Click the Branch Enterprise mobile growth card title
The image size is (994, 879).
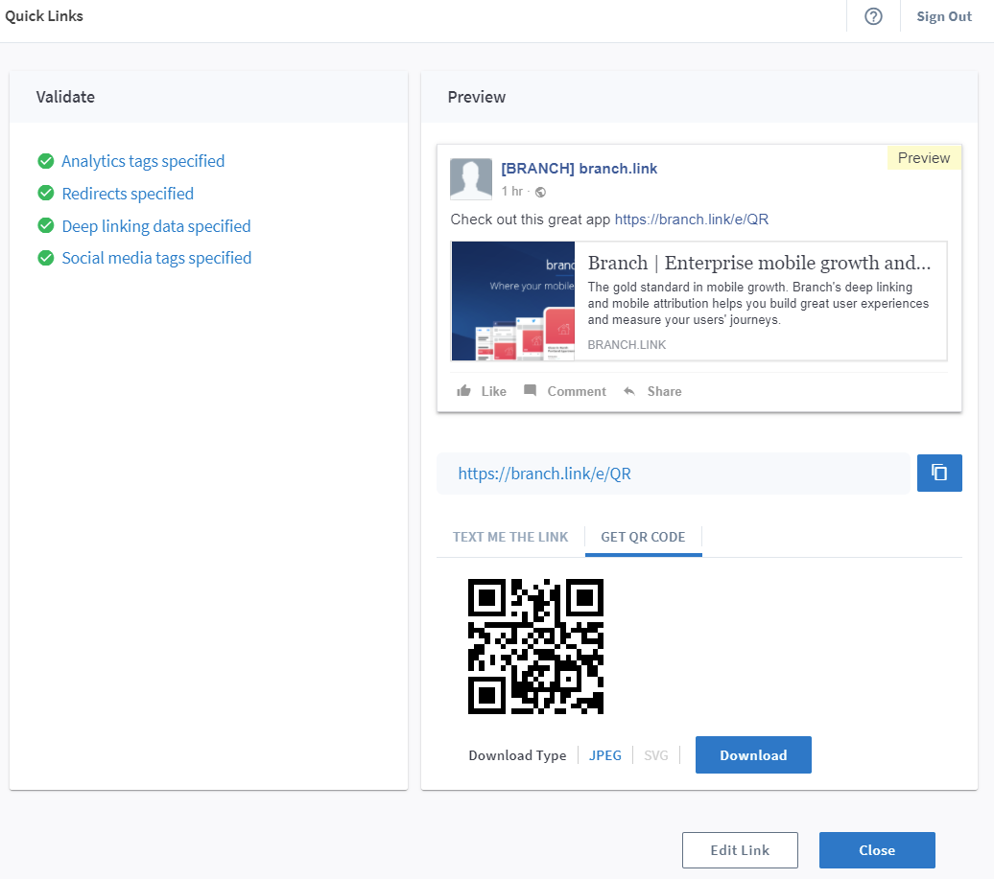point(759,263)
